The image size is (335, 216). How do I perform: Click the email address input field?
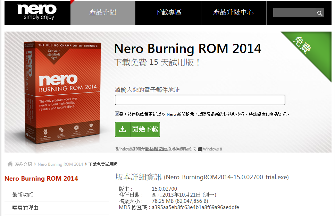[200, 100]
